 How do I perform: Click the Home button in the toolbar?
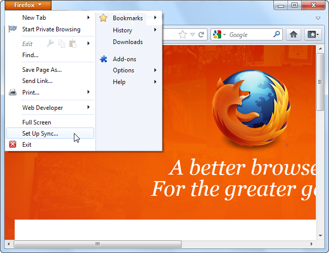pyautogui.click(x=293, y=35)
